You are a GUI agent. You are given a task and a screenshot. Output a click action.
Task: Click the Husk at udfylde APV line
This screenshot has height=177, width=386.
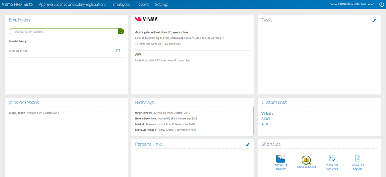(x=163, y=60)
